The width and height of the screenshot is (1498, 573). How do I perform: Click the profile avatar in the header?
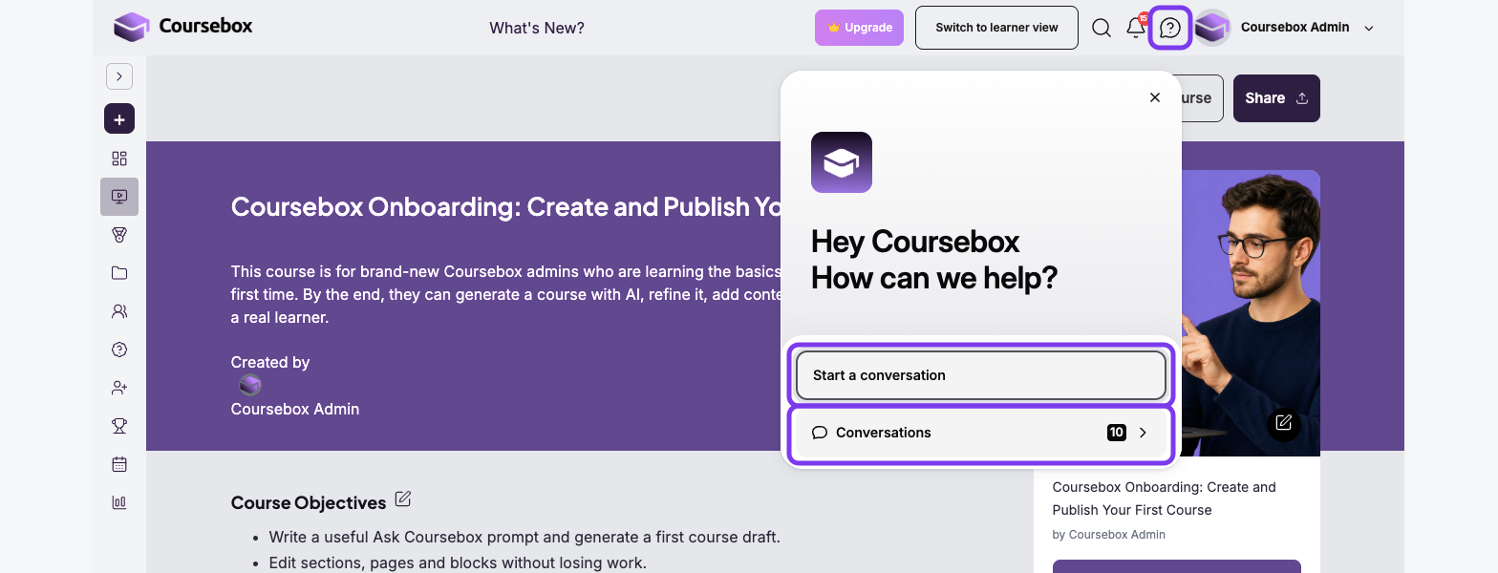click(1212, 28)
